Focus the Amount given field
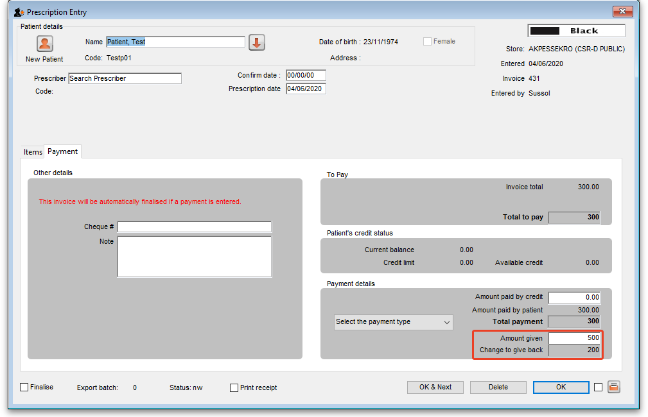 [574, 338]
